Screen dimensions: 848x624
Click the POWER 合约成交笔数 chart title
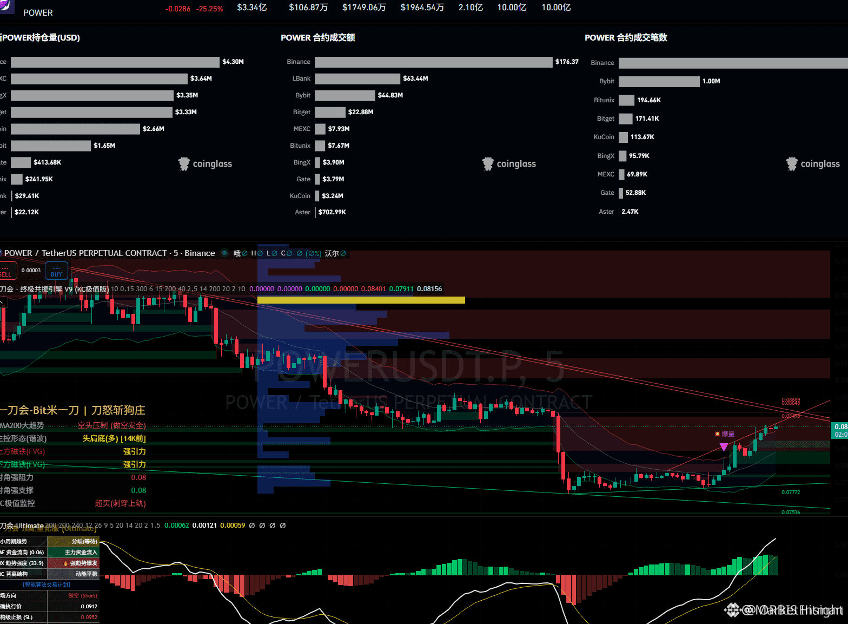626,37
